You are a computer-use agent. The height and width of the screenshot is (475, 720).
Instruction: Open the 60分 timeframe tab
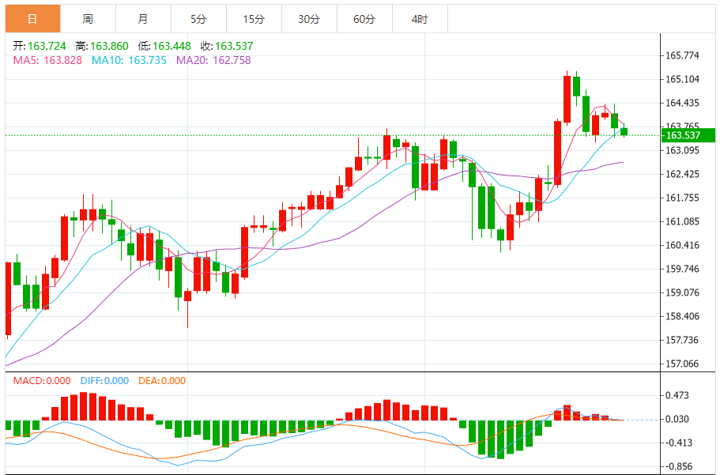pos(364,19)
